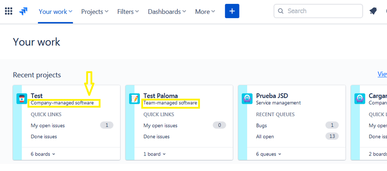Expand the 6 boards dropdown
This screenshot has width=387, height=171.
(43, 154)
